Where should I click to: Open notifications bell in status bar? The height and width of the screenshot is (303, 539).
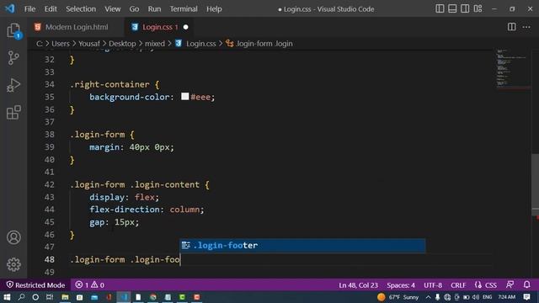pos(526,284)
